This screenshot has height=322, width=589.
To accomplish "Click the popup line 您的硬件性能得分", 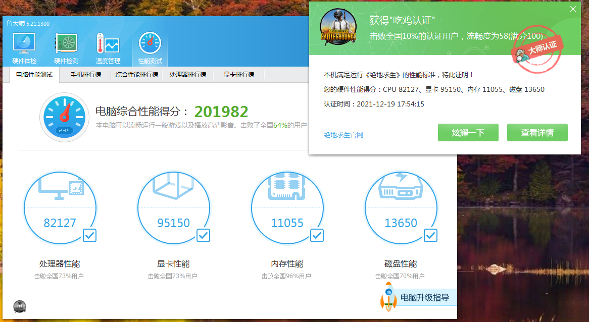I will (x=434, y=89).
